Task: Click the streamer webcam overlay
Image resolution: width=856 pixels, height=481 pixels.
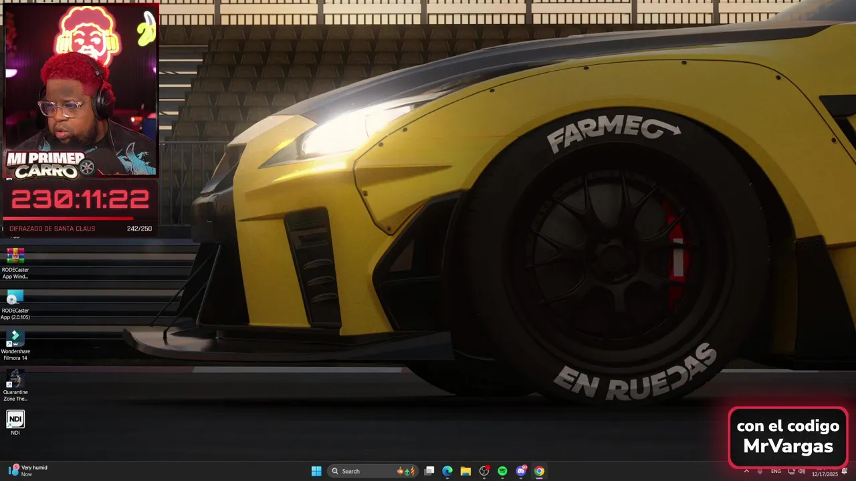Action: (x=81, y=91)
